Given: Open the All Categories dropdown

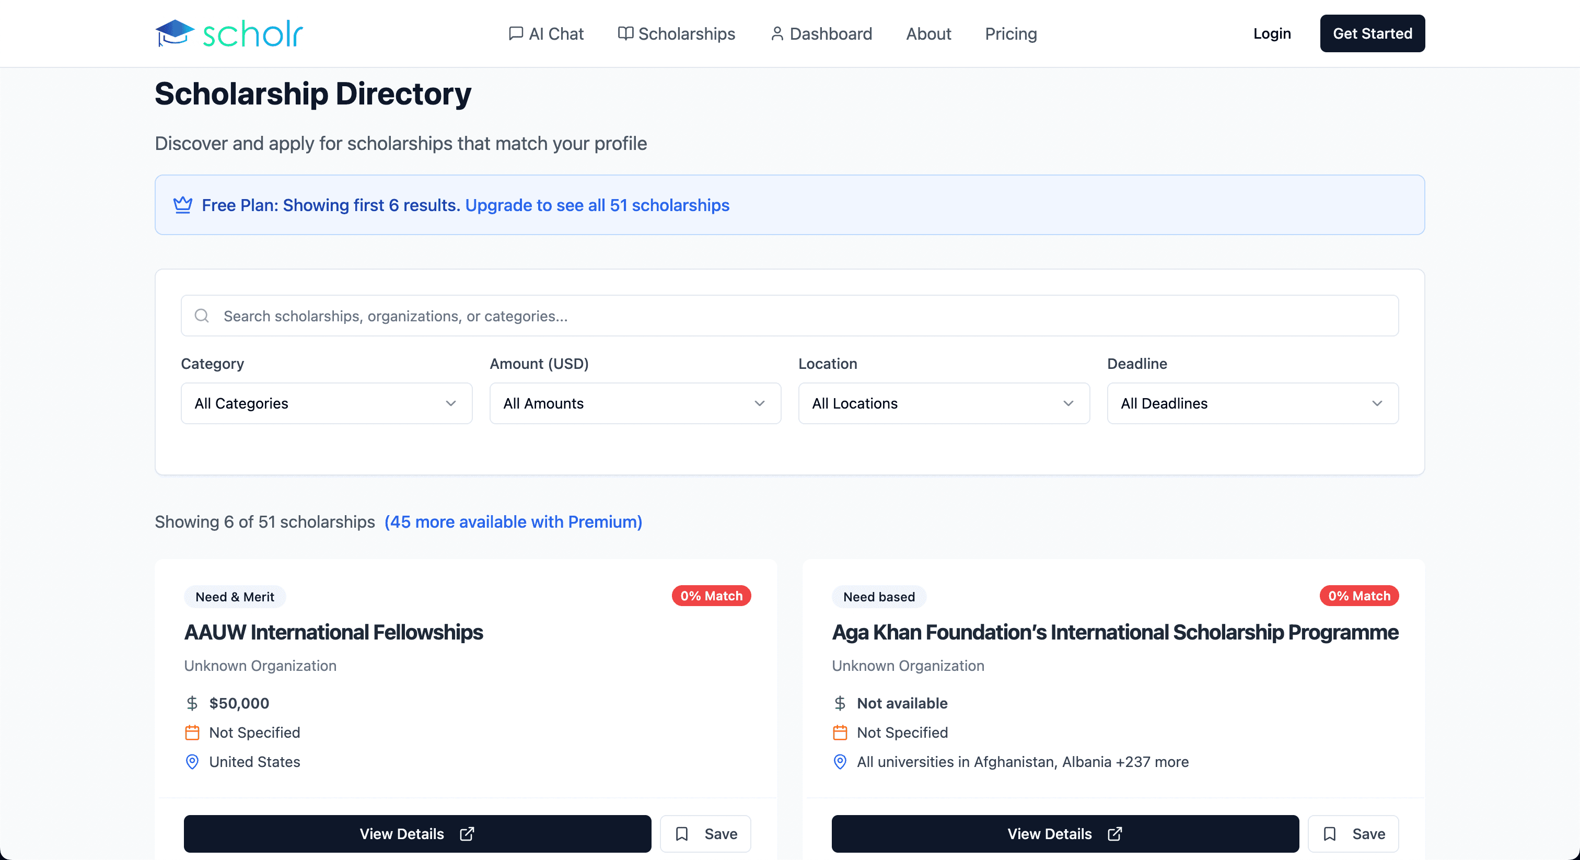Looking at the screenshot, I should click(327, 403).
